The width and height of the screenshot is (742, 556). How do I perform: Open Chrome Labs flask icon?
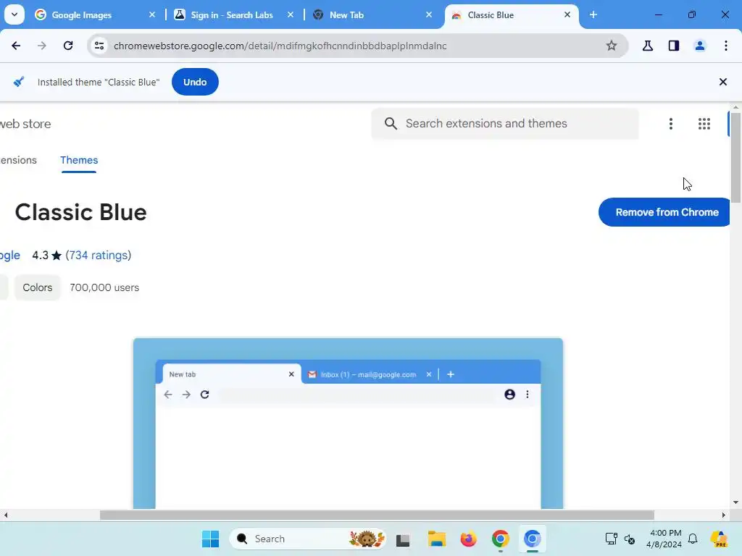coord(647,46)
